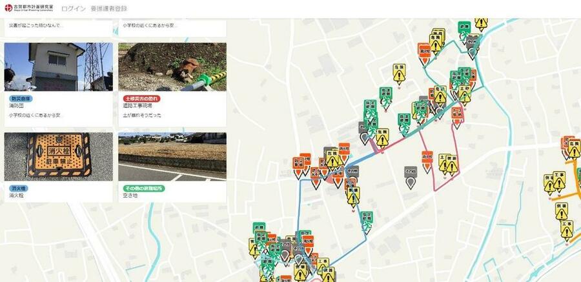Click the 消防団 card title text
This screenshot has height=282, width=581.
[x=17, y=106]
